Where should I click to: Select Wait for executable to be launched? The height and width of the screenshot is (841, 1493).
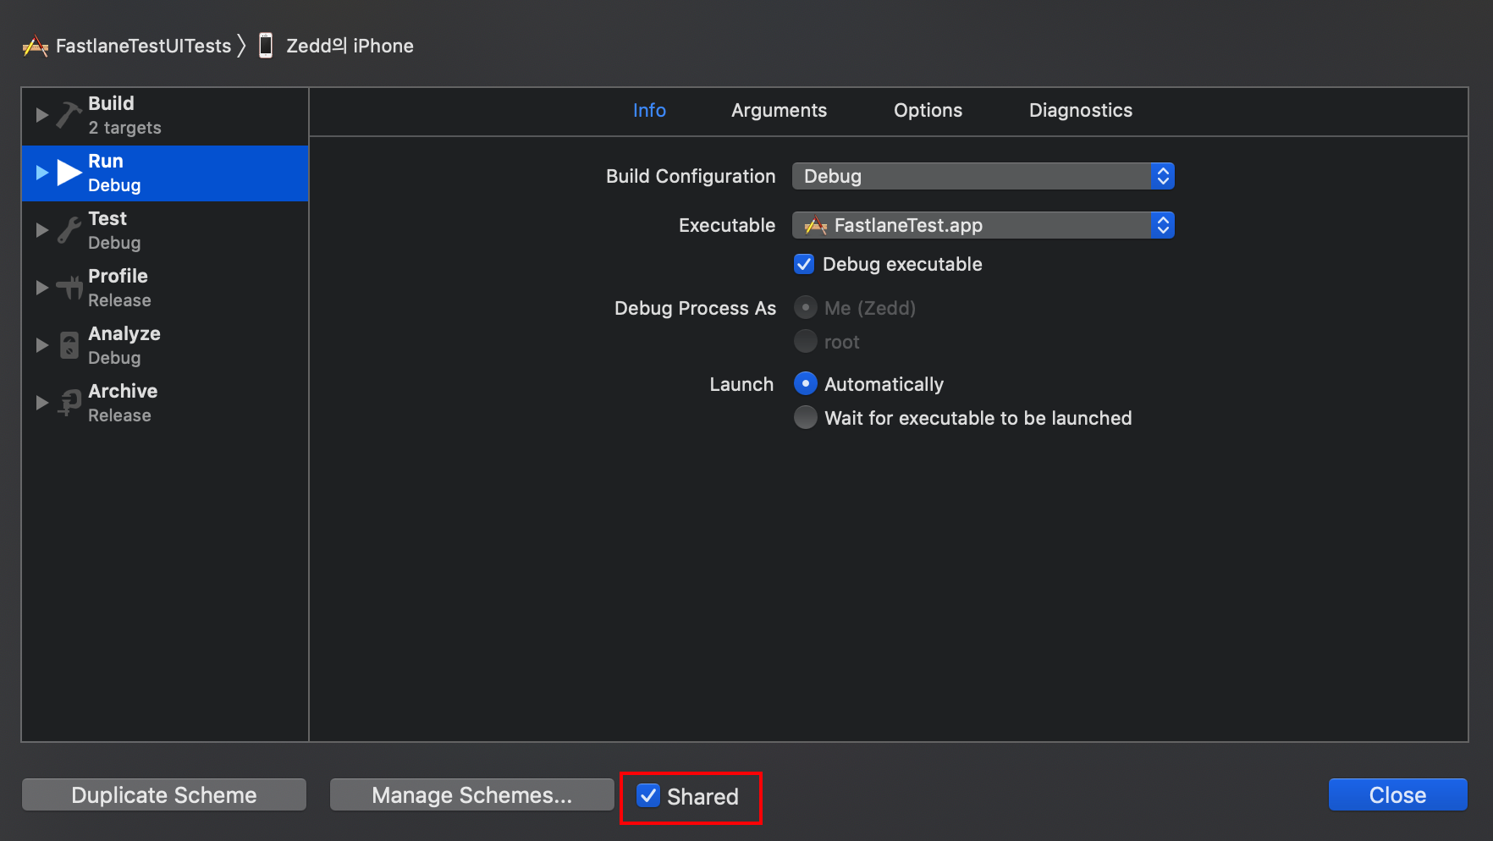806,417
